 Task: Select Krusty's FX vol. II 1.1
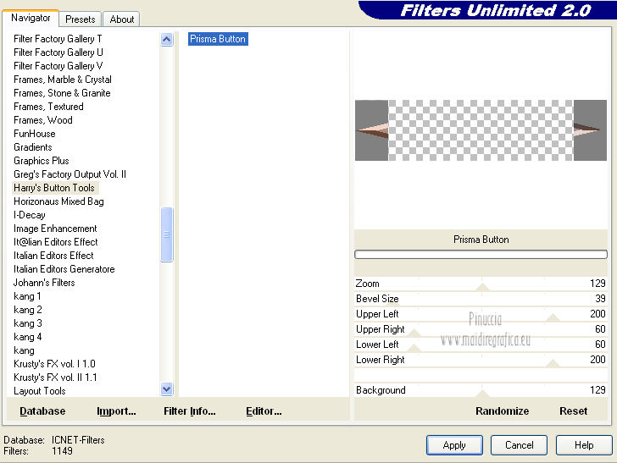[55, 378]
